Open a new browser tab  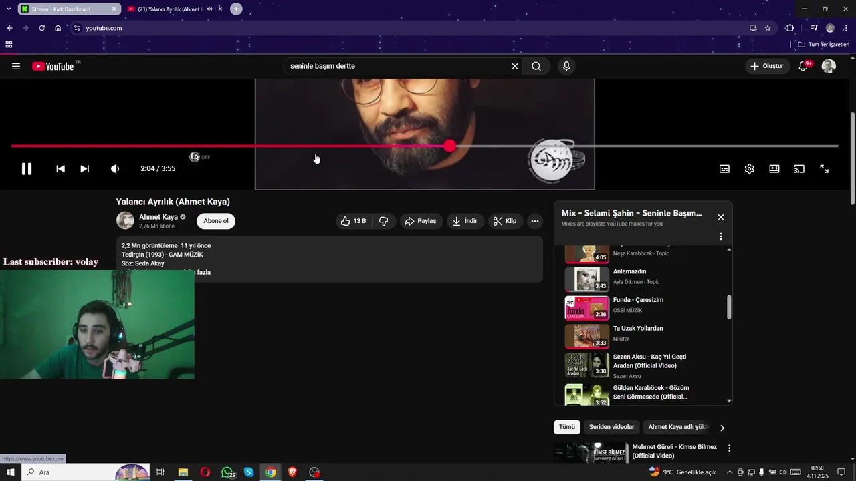(236, 9)
